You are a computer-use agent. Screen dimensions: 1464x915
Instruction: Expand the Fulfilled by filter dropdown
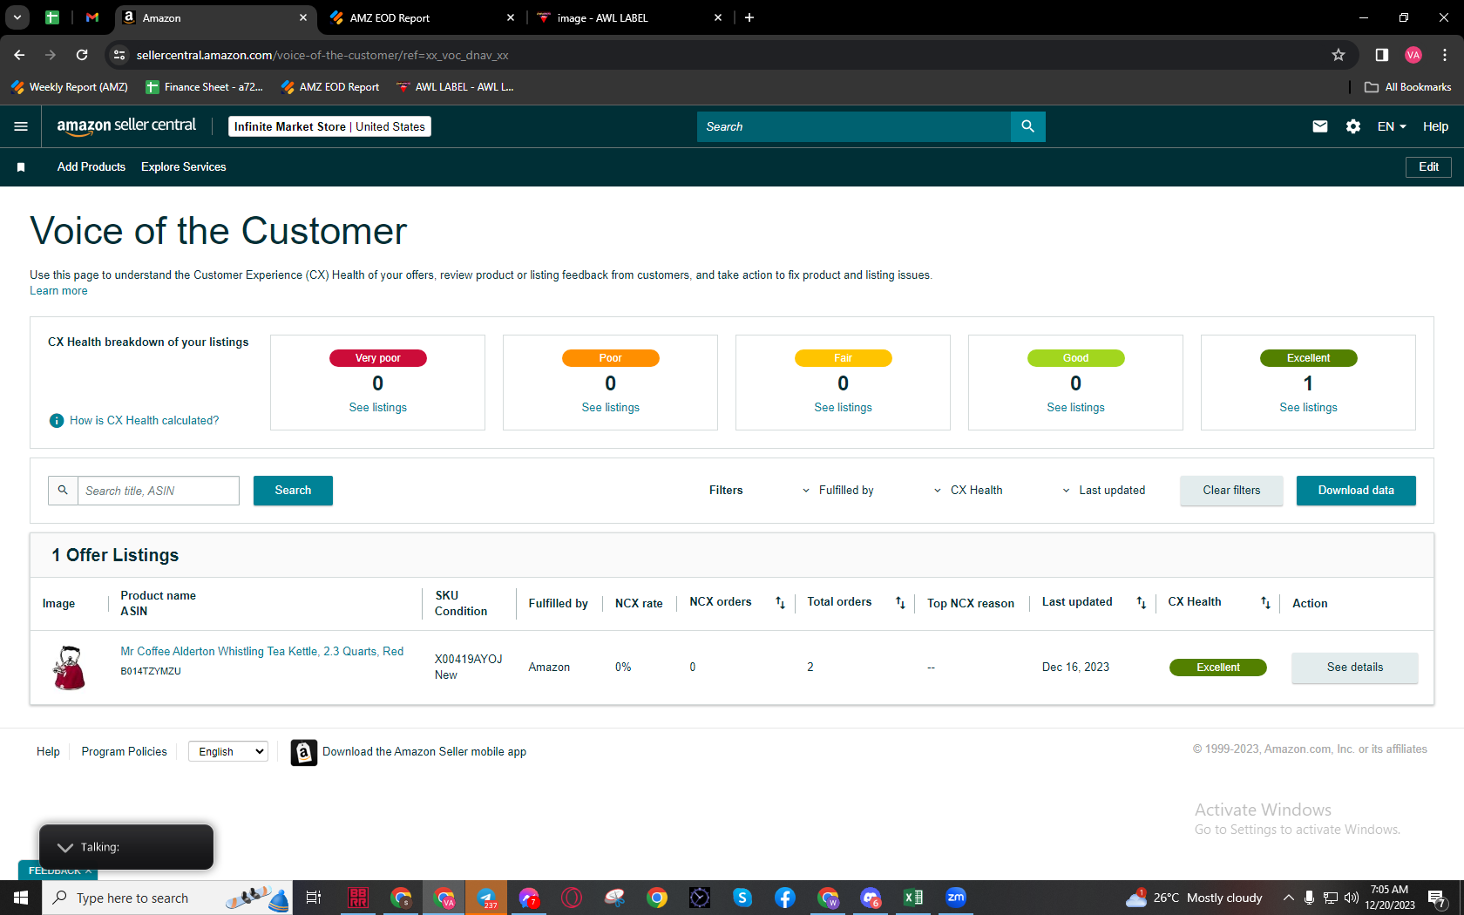(837, 491)
